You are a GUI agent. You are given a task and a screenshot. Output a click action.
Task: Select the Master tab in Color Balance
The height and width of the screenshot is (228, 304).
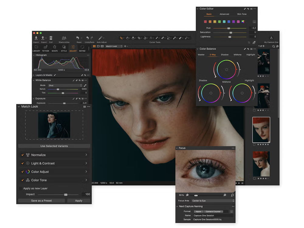(201, 55)
